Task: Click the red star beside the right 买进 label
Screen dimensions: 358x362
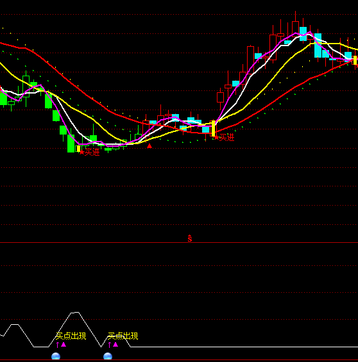Action: 216,138
